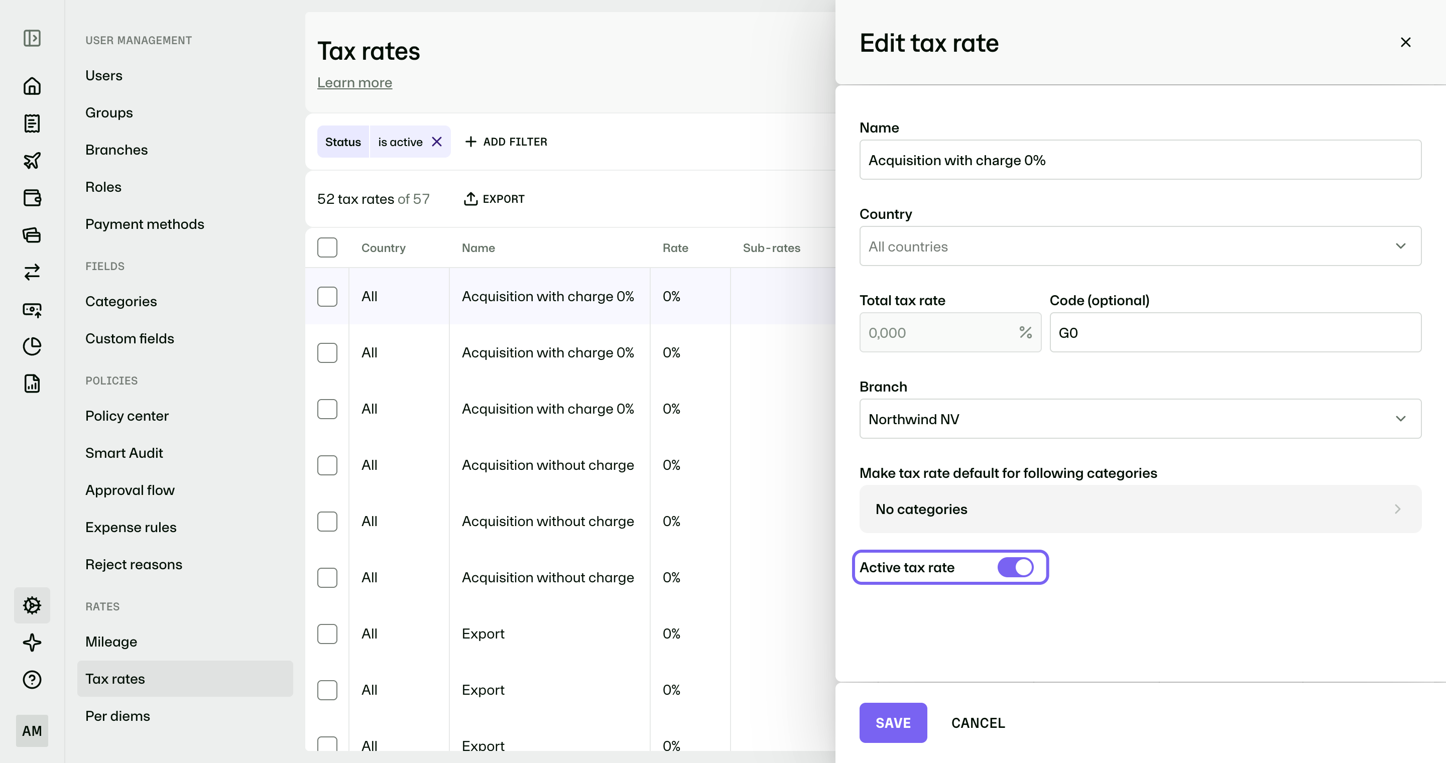Screen dimensions: 1446x763
Task: Open the sparkle AI assistant icon
Action: [x=32, y=643]
